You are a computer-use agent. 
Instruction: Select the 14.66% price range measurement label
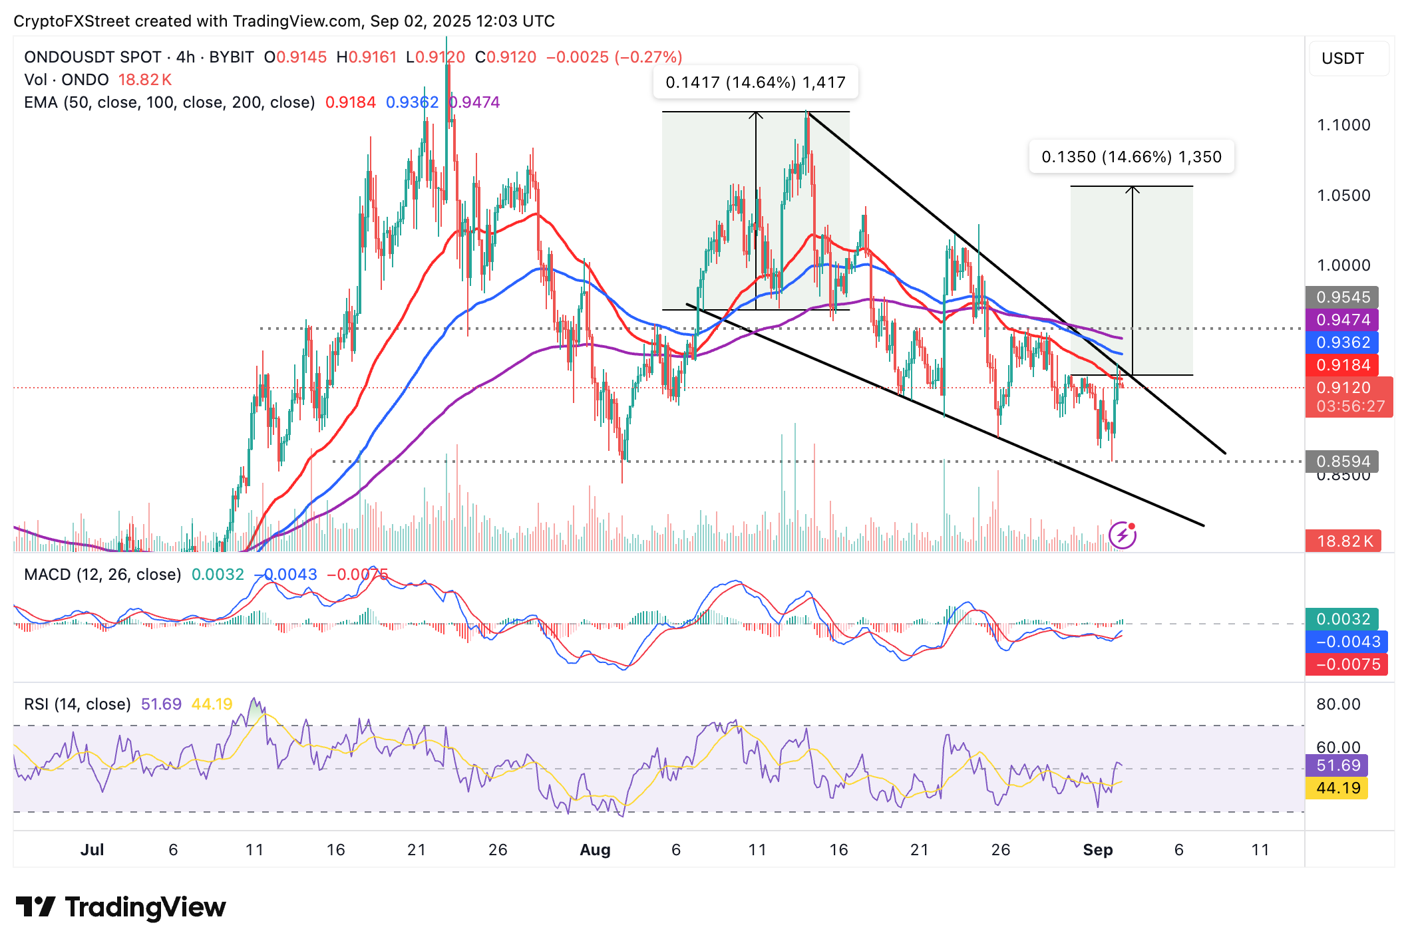pyautogui.click(x=1131, y=157)
